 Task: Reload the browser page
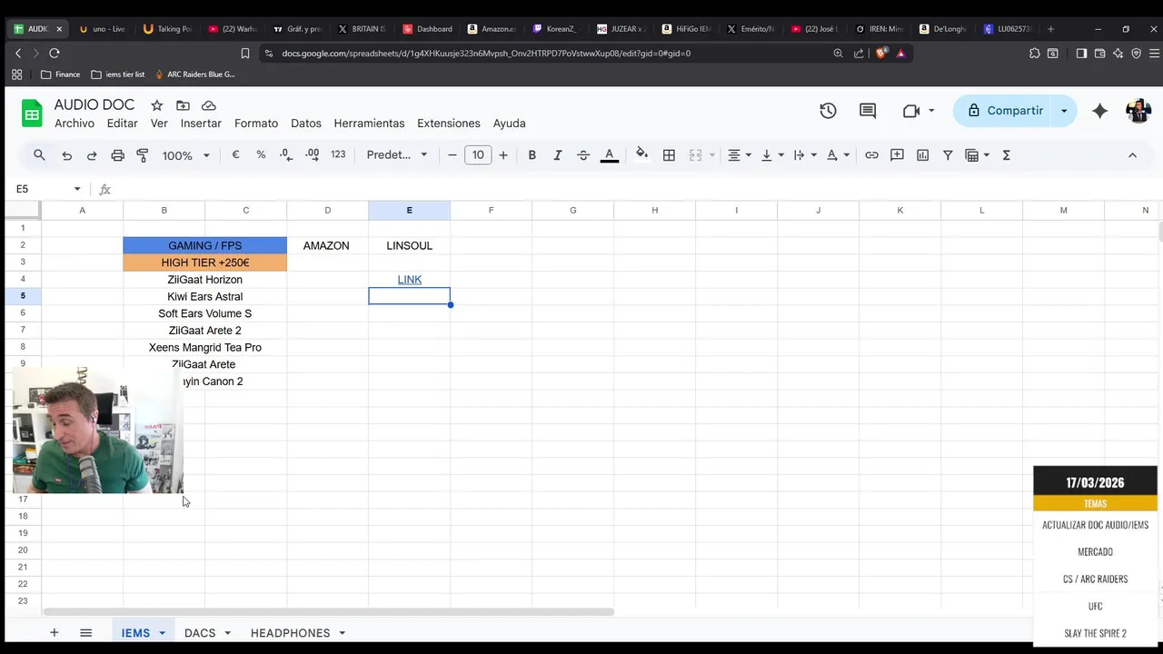point(55,54)
